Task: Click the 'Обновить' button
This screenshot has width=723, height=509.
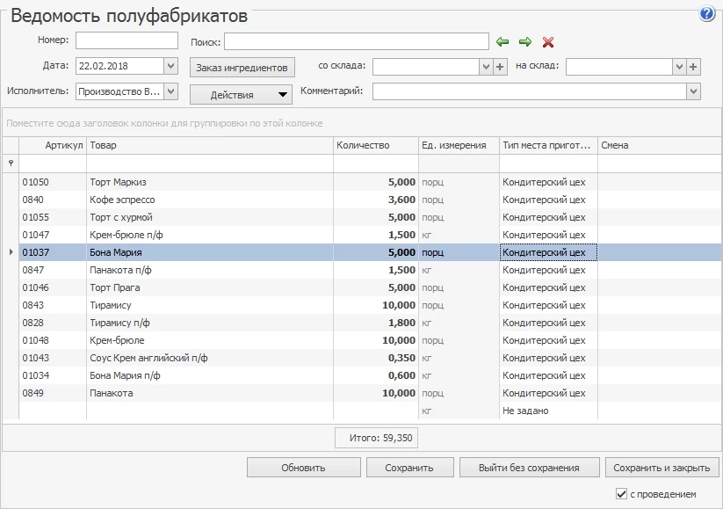Action: pos(303,468)
